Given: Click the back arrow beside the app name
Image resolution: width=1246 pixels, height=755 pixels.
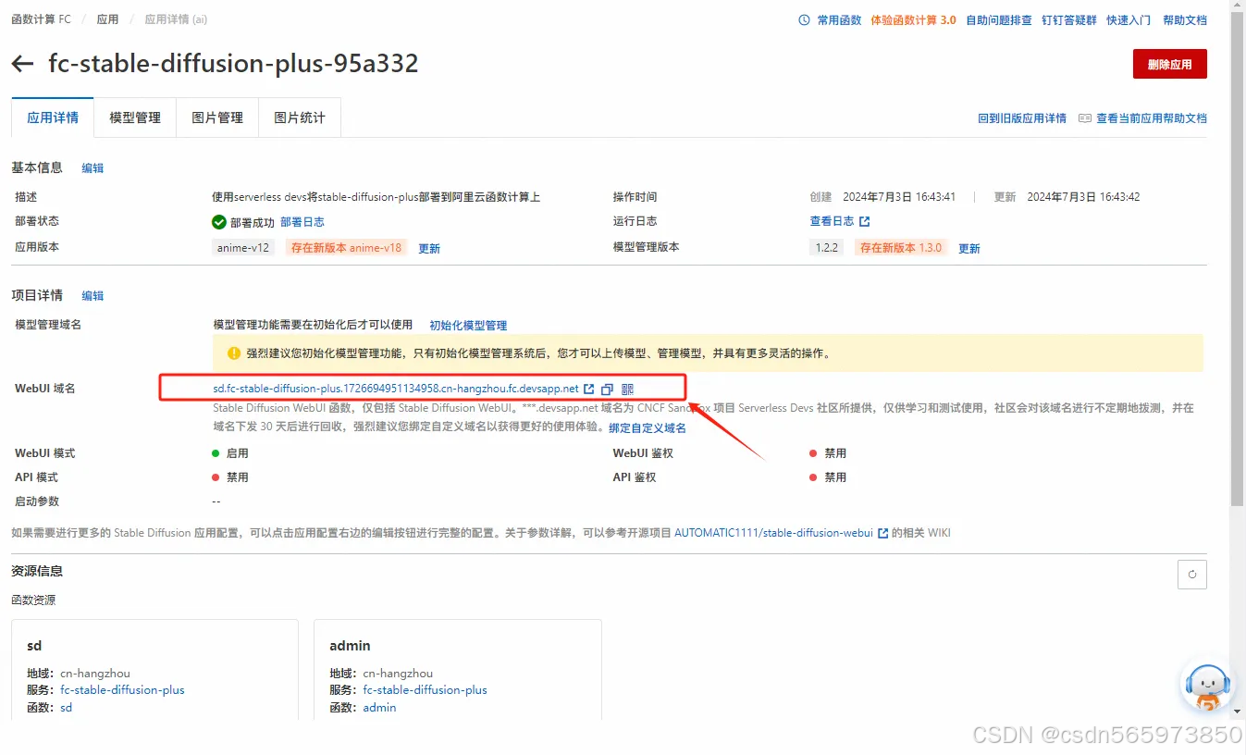Looking at the screenshot, I should point(22,64).
